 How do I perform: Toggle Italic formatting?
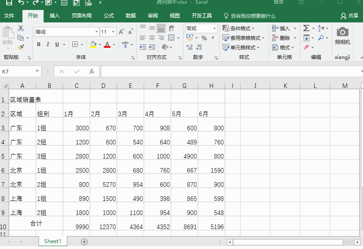pyautogui.click(x=48, y=44)
